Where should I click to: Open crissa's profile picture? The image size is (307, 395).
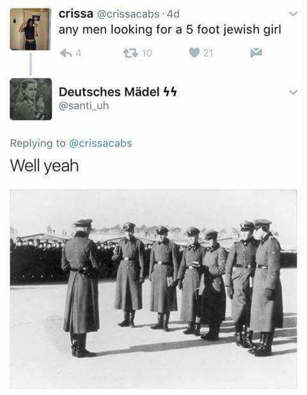[31, 29]
